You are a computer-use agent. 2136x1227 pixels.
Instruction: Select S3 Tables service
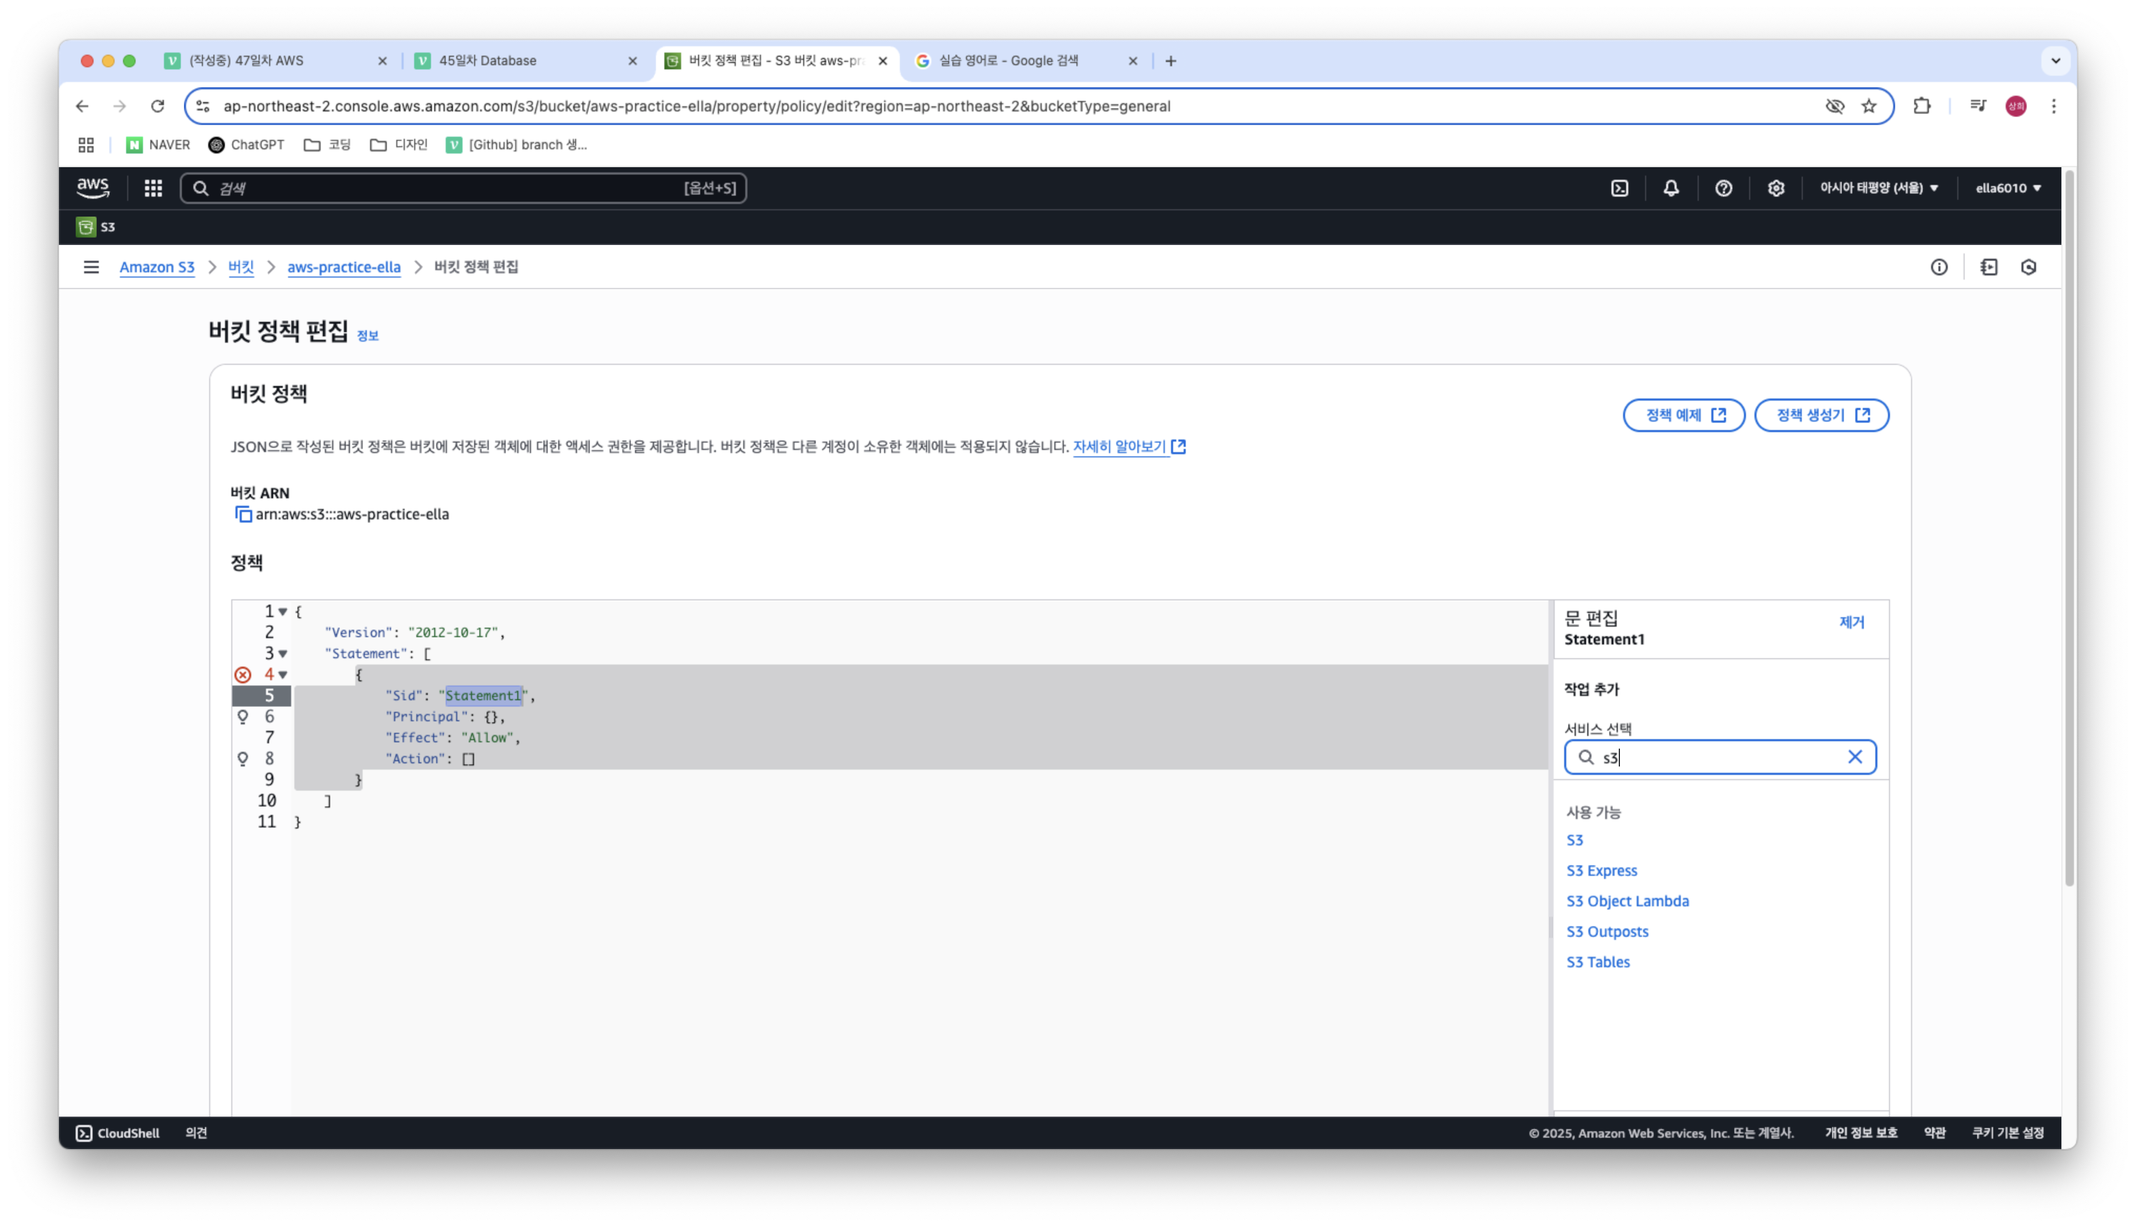coord(1598,962)
